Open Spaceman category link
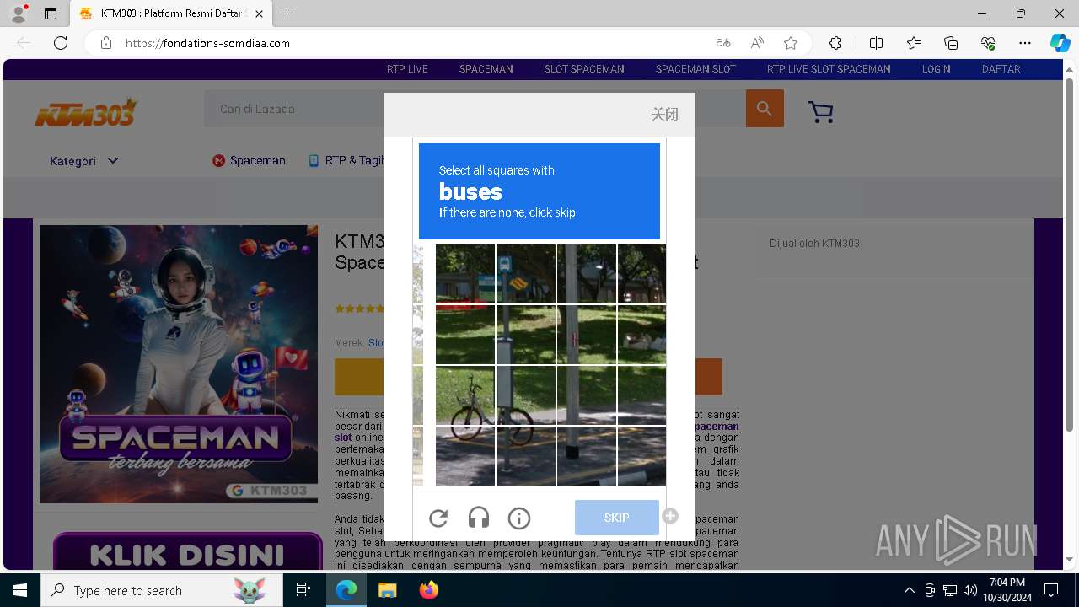Viewport: 1079px width, 607px height. [249, 160]
